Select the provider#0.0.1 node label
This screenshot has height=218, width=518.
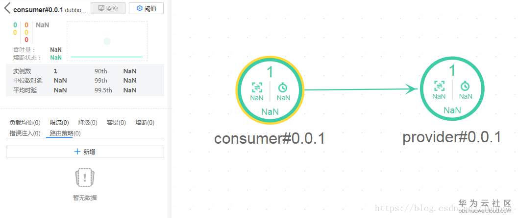451,137
